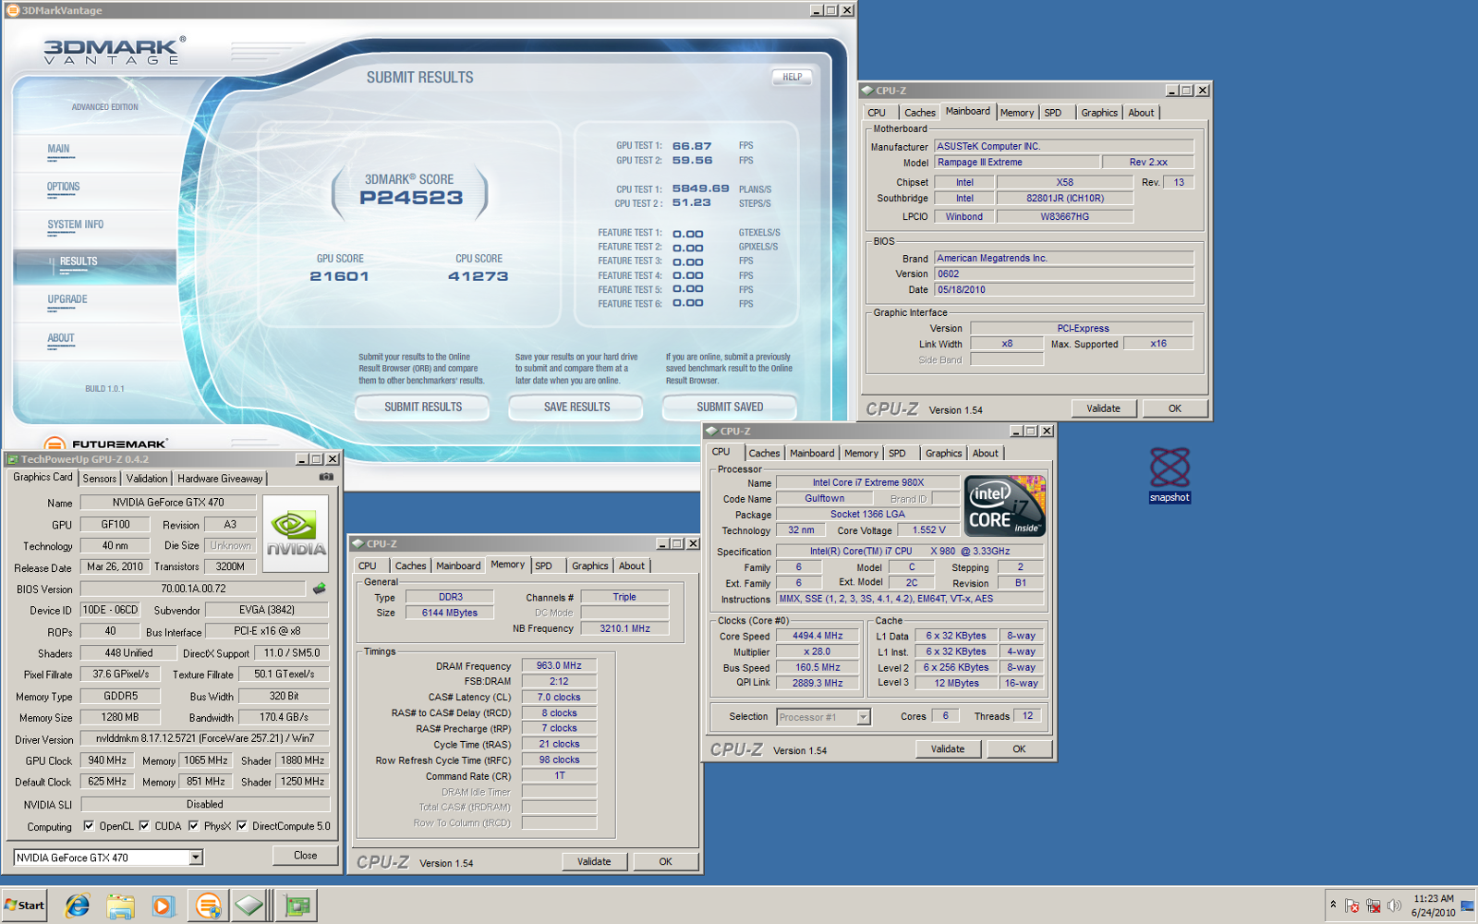Open the snapshot desktop icon
This screenshot has width=1478, height=924.
point(1169,475)
